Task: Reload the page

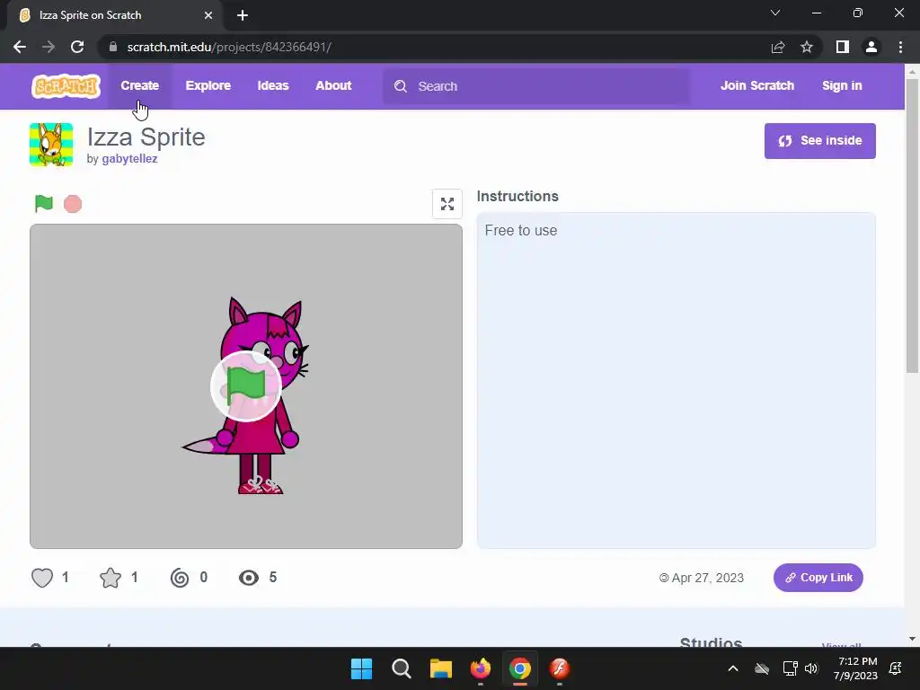Action: [x=77, y=47]
